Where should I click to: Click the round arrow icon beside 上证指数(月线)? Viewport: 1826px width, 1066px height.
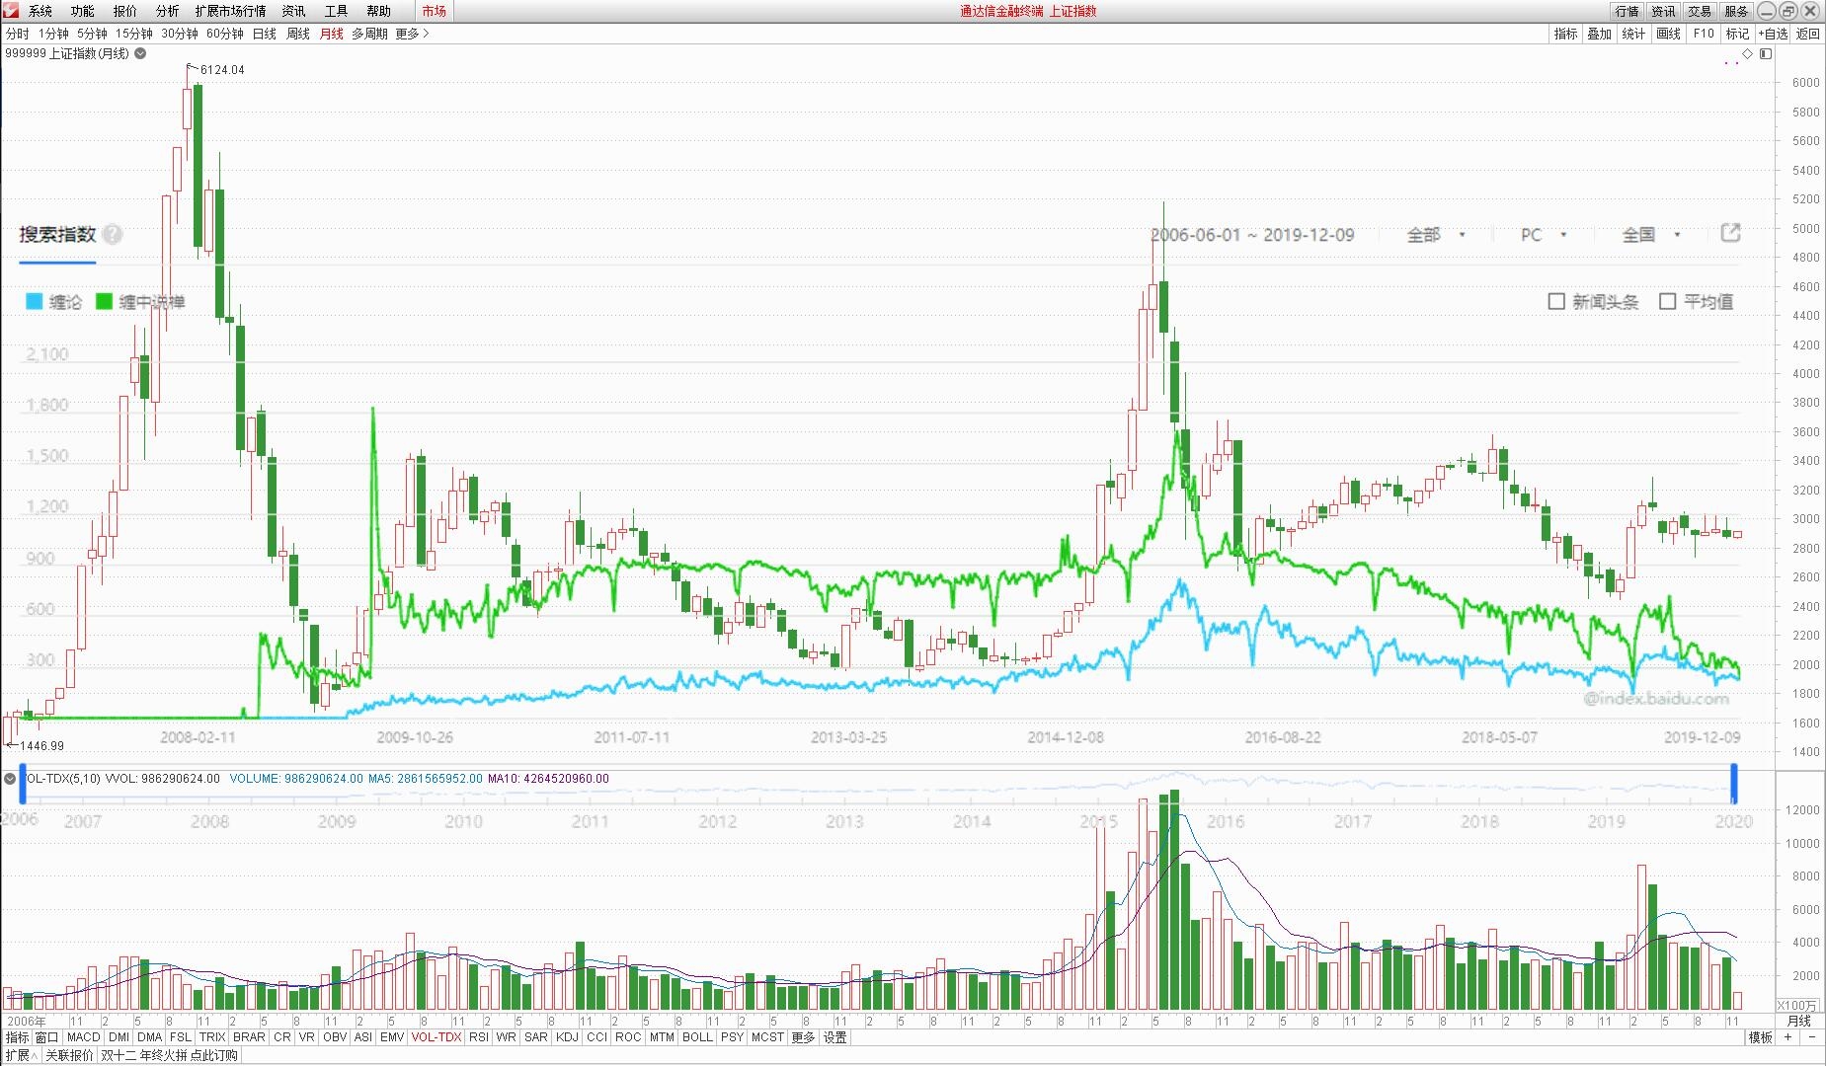140,54
